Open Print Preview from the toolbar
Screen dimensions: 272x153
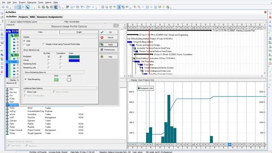tap(7, 7)
